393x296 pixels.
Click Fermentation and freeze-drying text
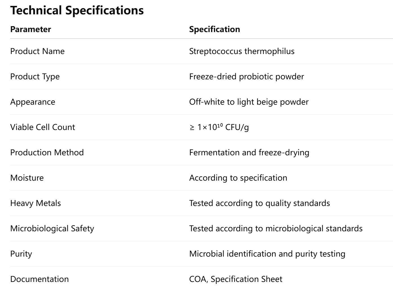[249, 153]
